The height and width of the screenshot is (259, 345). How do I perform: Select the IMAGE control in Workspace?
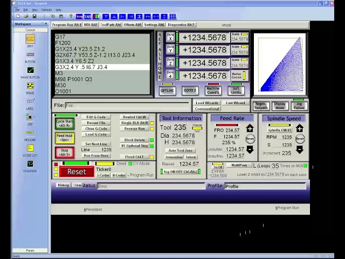pyautogui.click(x=30, y=88)
